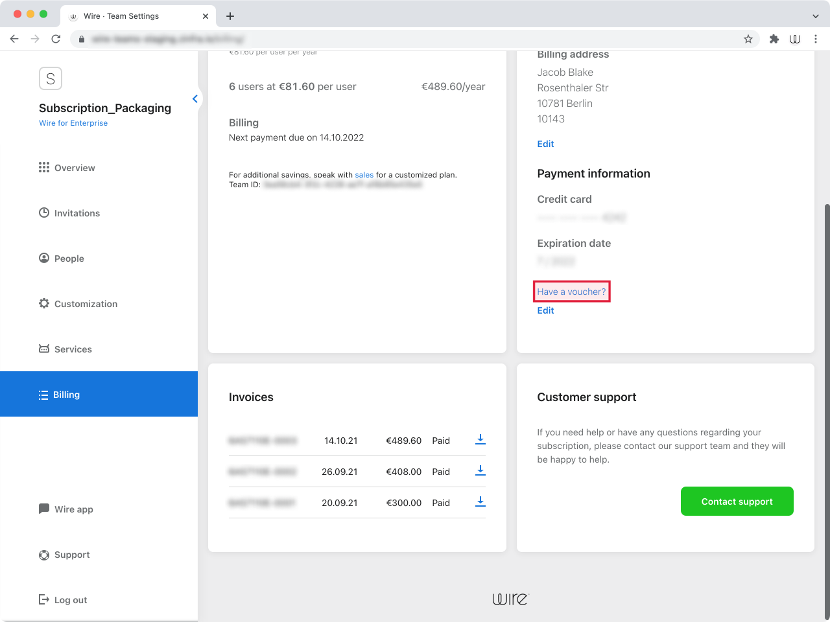830x622 pixels.
Task: Go forward in browser history
Action: (35, 39)
